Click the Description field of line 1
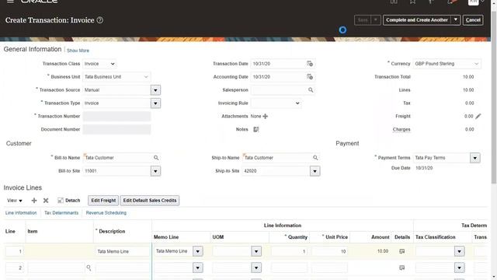The width and height of the screenshot is (497, 280). pos(122,251)
